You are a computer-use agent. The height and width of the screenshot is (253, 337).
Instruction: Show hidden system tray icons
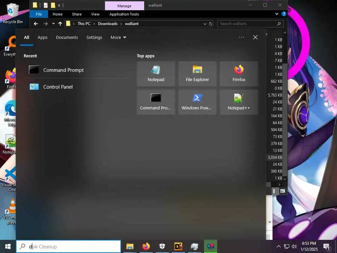click(x=278, y=246)
